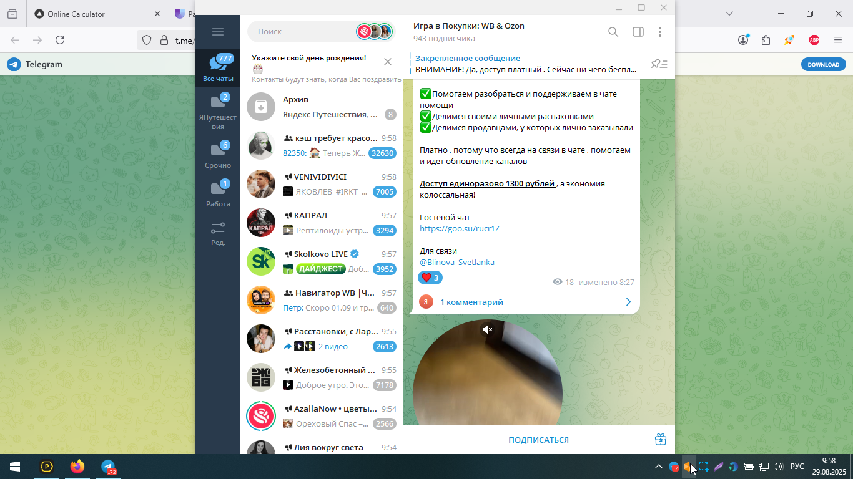Viewport: 853px width, 479px height.
Task: Open browser extensions puzzle icon
Action: (x=766, y=40)
